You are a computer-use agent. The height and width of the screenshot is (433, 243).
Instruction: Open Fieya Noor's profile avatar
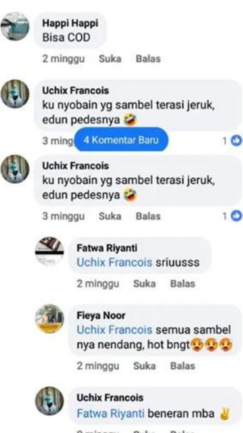point(50,319)
